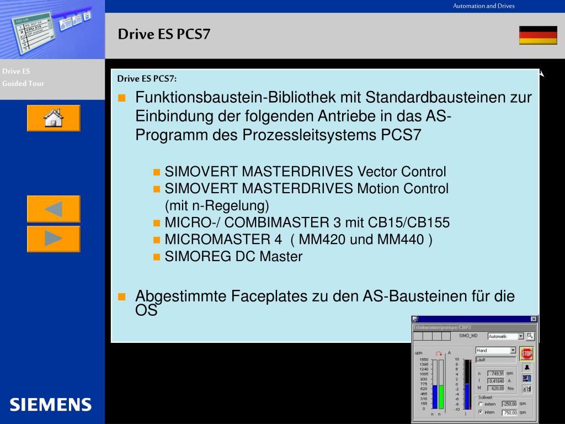Click the faceplate view selector icon next to Automatik
This screenshot has width=565, height=424.
[530, 336]
